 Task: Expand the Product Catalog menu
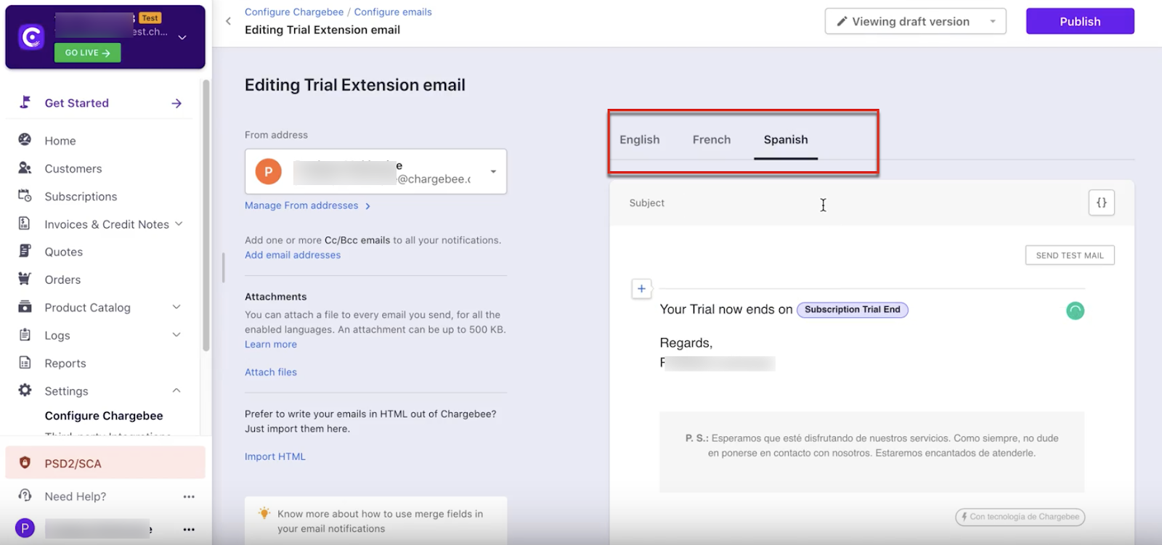(x=176, y=307)
